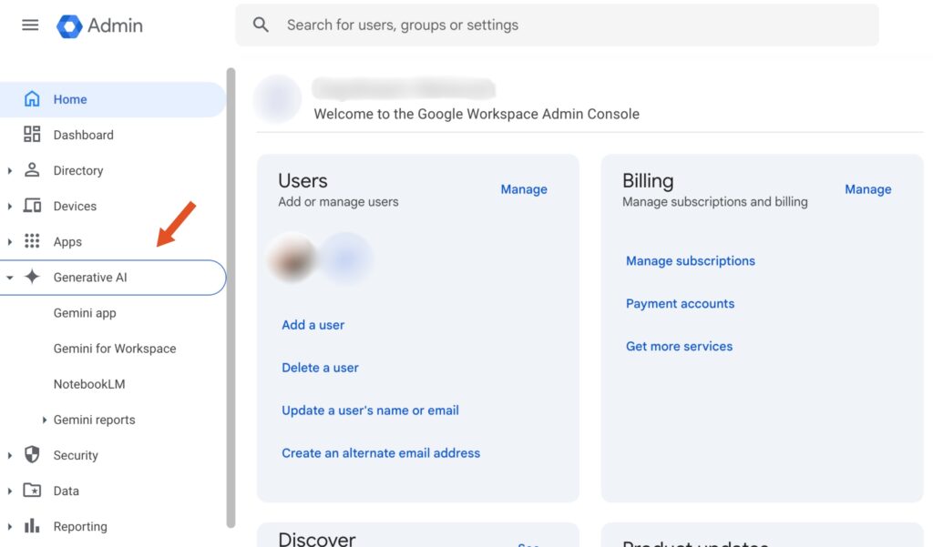Click Get more services link

point(679,346)
